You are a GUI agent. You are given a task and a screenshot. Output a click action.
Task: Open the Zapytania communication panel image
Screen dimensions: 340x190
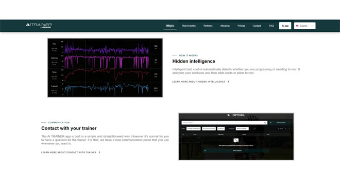click(236, 137)
